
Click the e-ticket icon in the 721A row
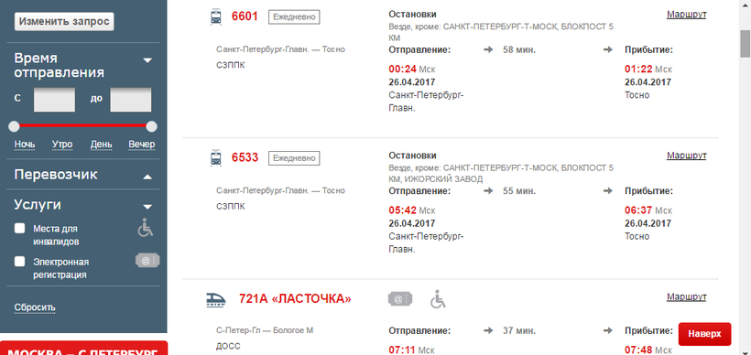click(x=400, y=299)
